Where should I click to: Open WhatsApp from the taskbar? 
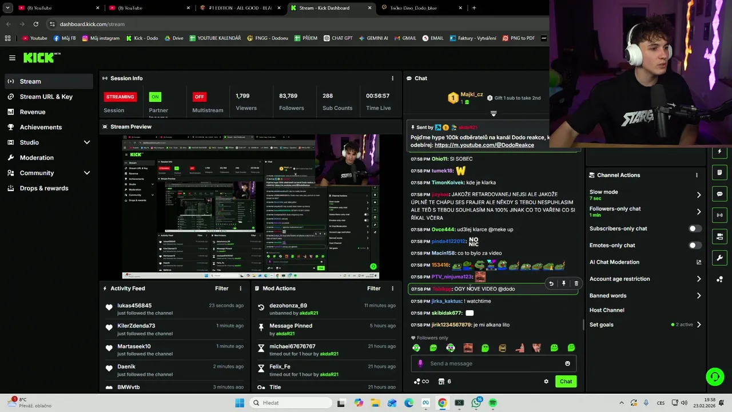coord(476,403)
